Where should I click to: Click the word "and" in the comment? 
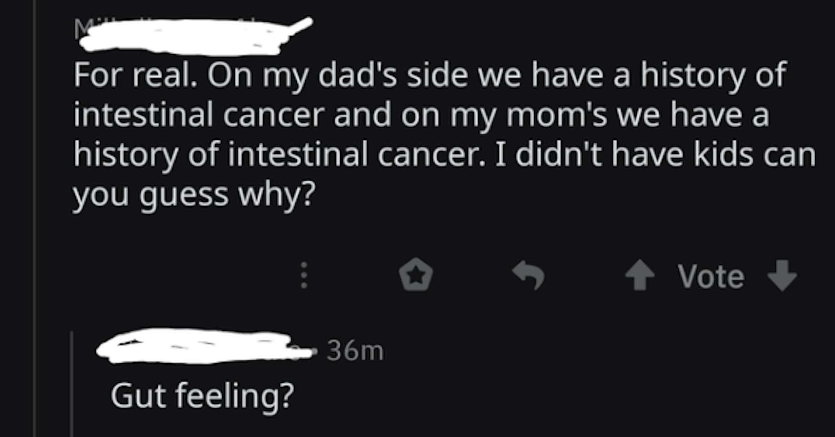(362, 115)
